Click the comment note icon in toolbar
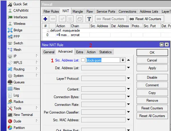The image size is (171, 131). [80, 19]
